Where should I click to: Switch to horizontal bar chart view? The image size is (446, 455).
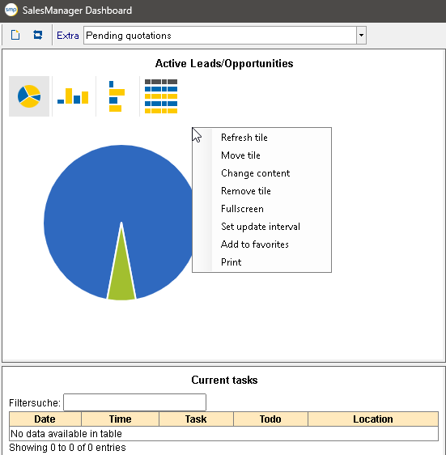117,96
